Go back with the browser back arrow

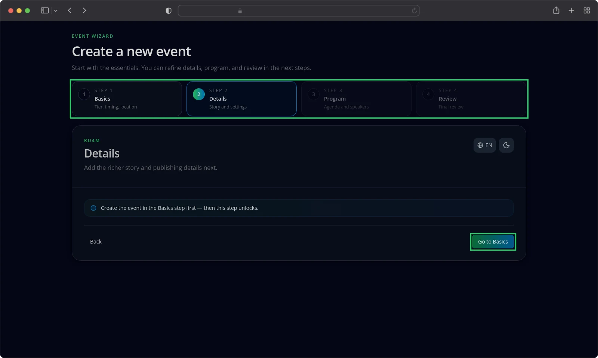pyautogui.click(x=70, y=10)
